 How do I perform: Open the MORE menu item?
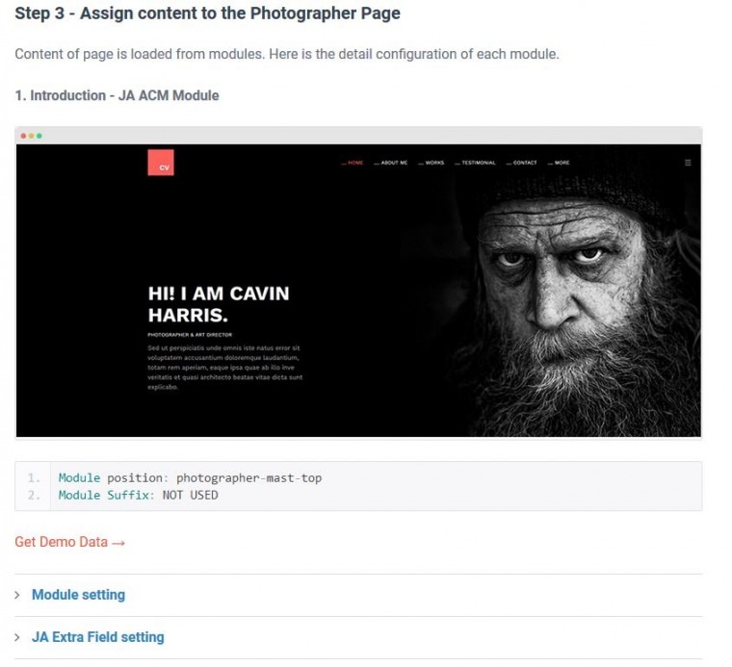pyautogui.click(x=561, y=163)
